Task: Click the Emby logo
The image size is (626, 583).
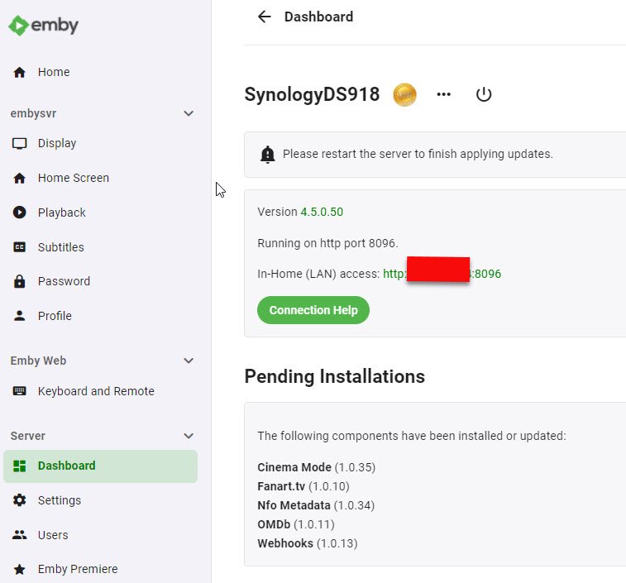Action: (x=44, y=26)
